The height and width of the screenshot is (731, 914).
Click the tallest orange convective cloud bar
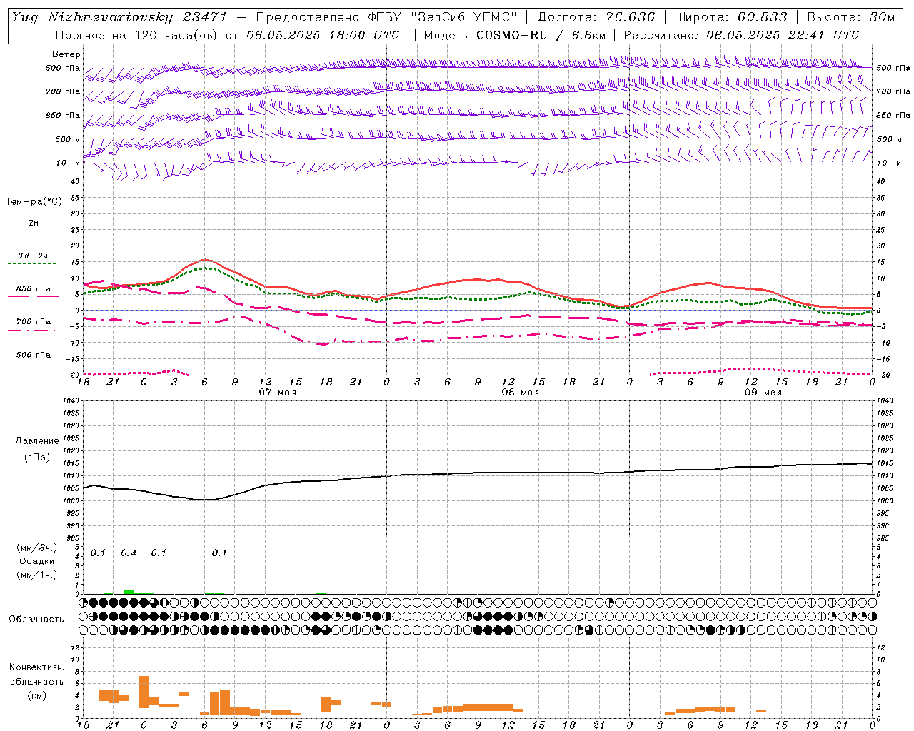point(144,692)
